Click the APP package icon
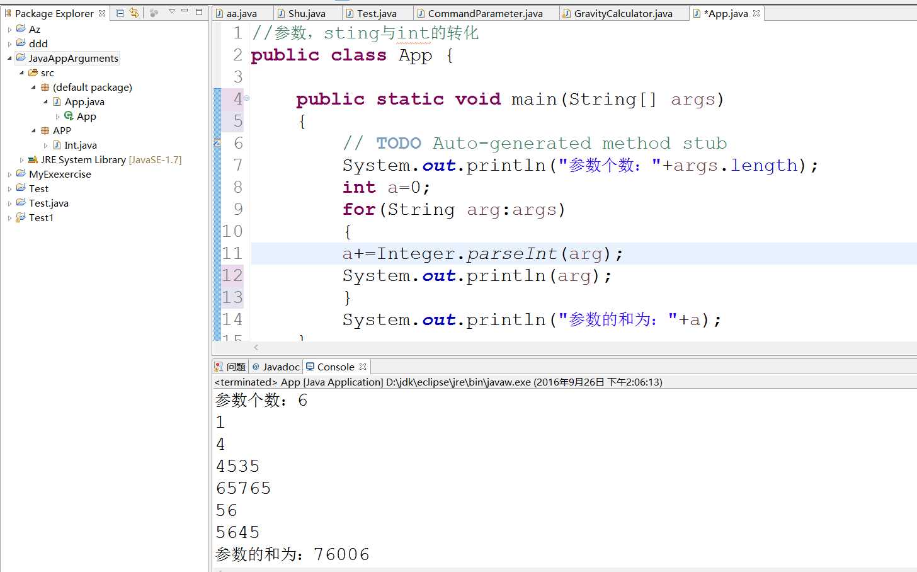 (45, 131)
